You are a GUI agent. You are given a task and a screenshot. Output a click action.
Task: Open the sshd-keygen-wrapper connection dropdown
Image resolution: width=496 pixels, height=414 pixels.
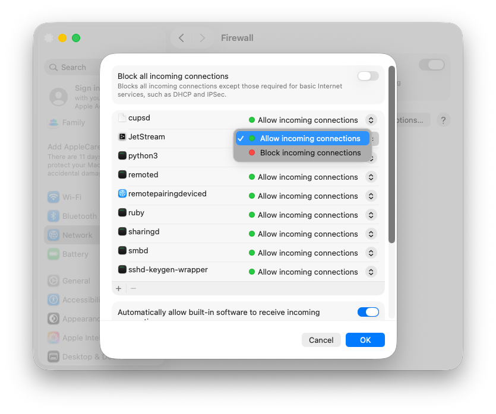click(x=371, y=272)
